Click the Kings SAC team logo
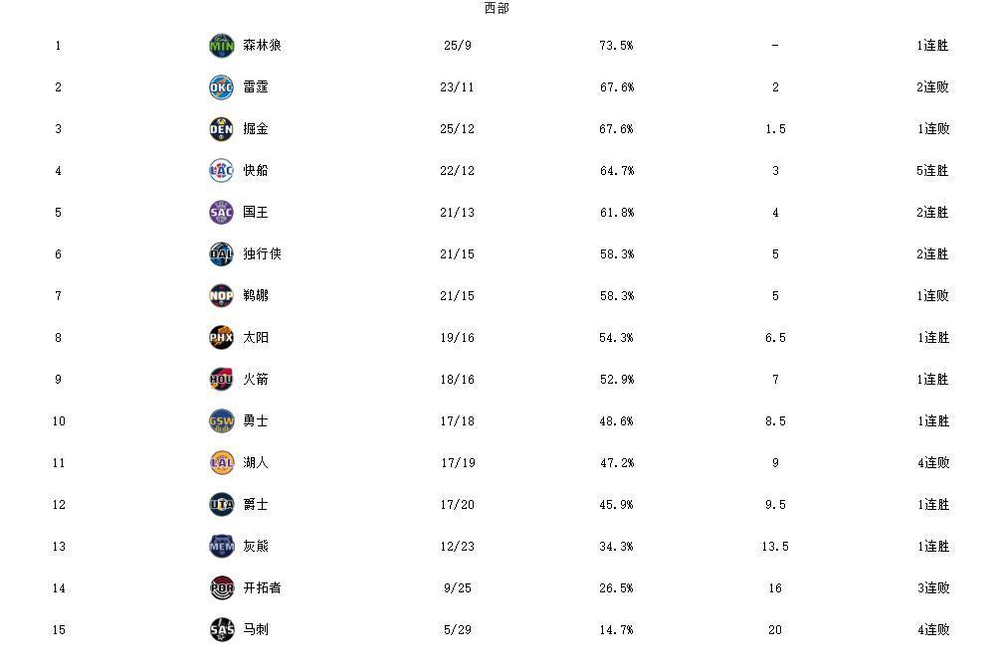Image resolution: width=1003 pixels, height=659 pixels. pyautogui.click(x=221, y=213)
